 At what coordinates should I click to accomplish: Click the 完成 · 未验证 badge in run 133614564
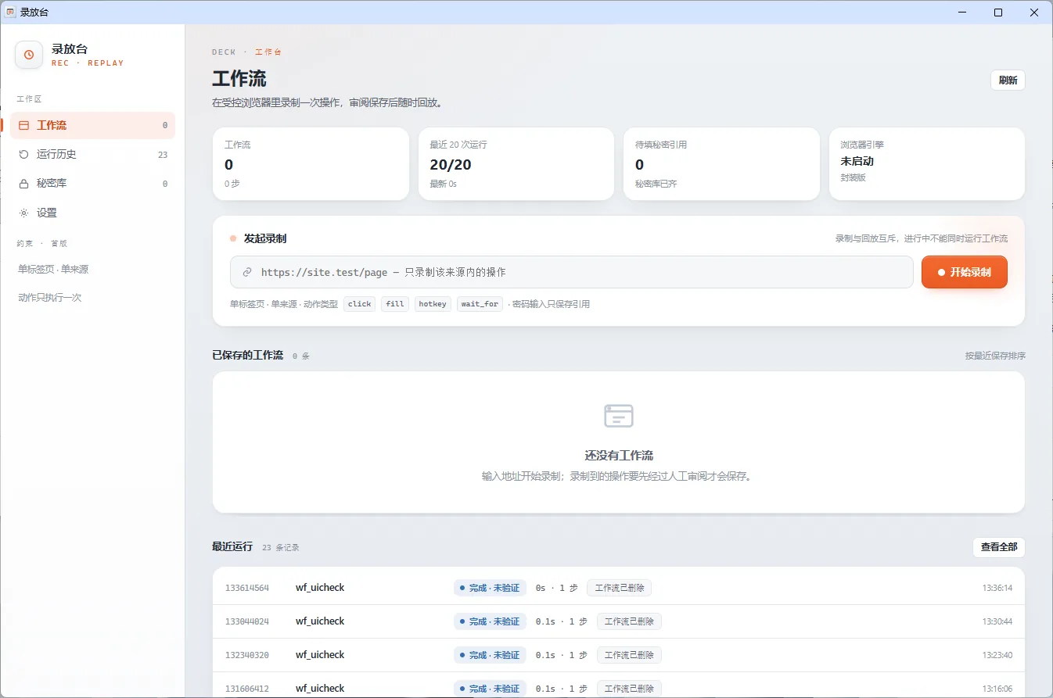490,588
